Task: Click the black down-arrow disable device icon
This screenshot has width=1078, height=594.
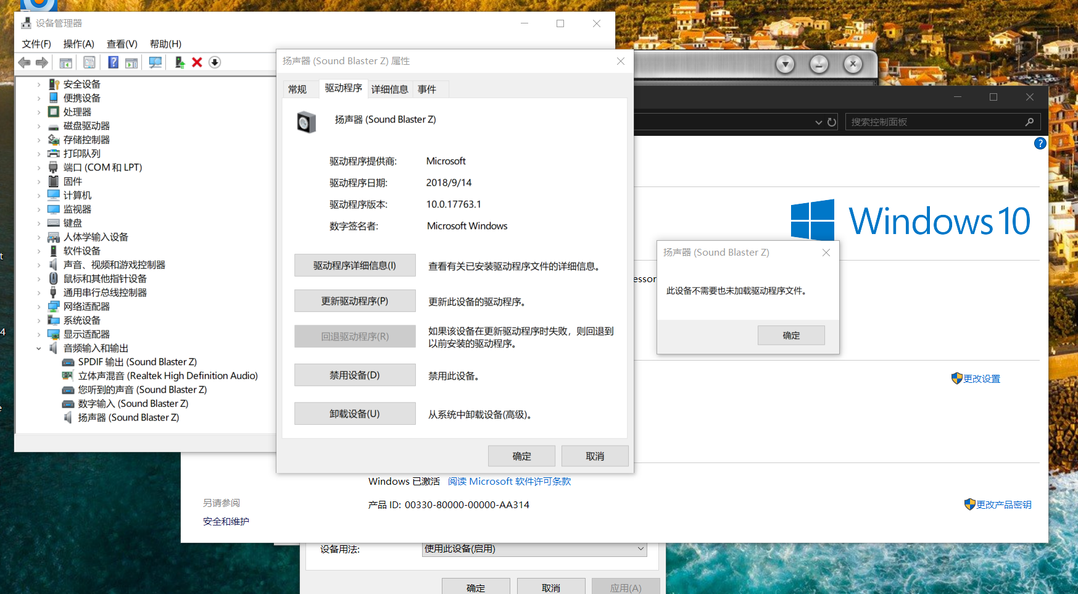Action: coord(215,62)
